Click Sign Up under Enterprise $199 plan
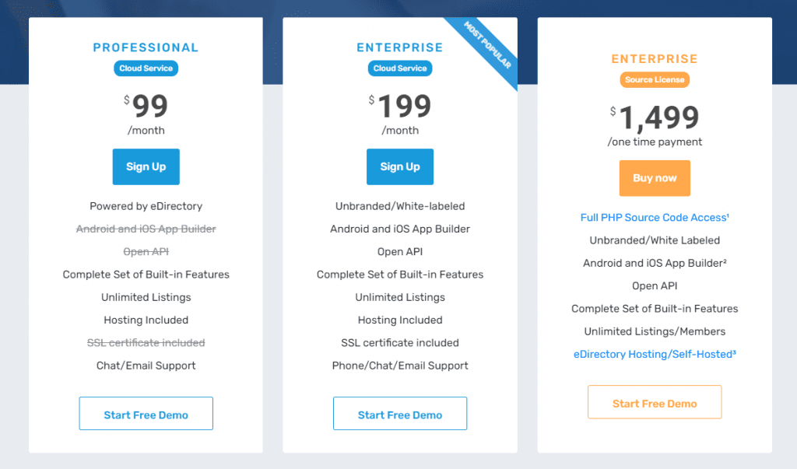This screenshot has width=797, height=469. pyautogui.click(x=400, y=166)
